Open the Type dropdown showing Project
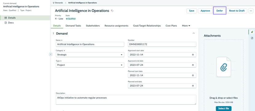The image size is (255, 111). tap(90, 65)
